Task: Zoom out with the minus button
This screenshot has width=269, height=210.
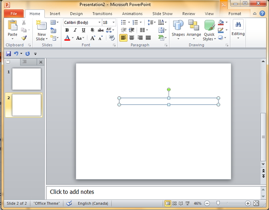Action: click(207, 203)
